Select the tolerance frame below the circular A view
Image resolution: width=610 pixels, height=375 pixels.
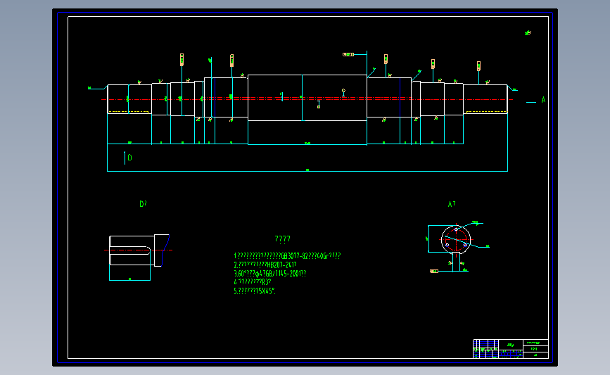click(x=434, y=271)
